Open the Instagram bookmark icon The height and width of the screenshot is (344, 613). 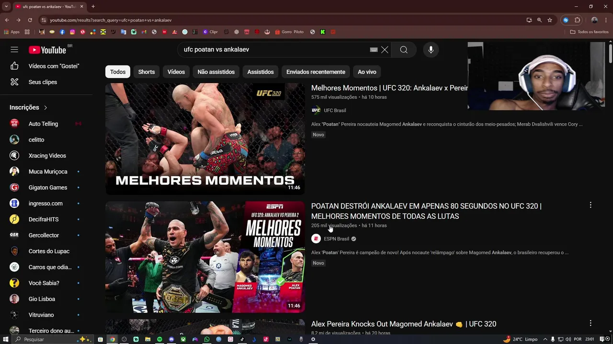[72, 32]
